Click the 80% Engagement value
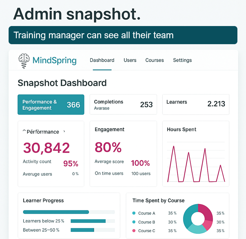 (x=108, y=147)
